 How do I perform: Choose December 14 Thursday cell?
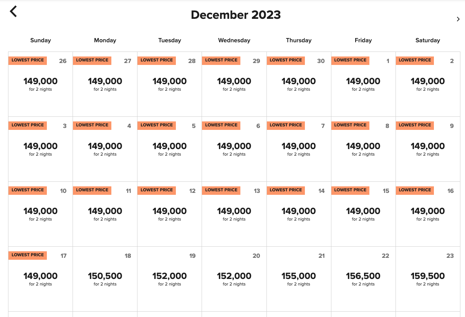tap(299, 214)
